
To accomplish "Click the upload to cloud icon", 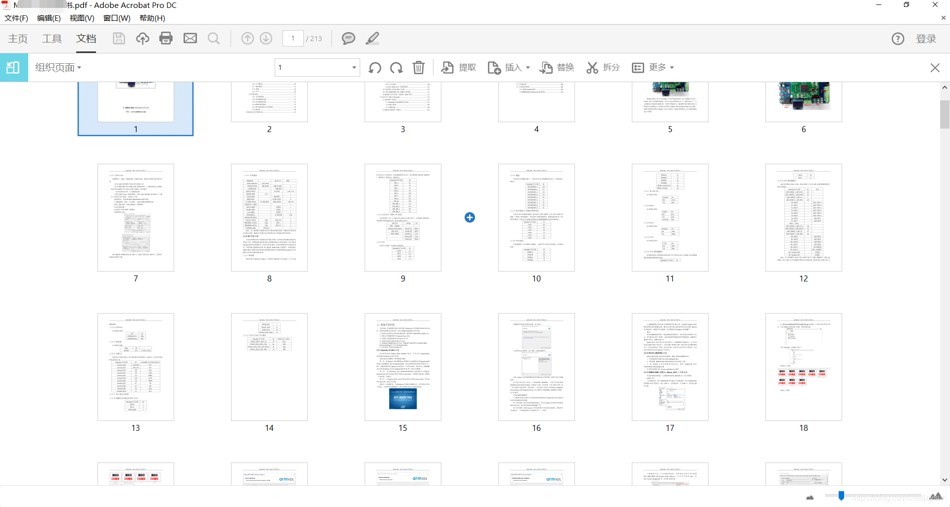I will [x=142, y=39].
